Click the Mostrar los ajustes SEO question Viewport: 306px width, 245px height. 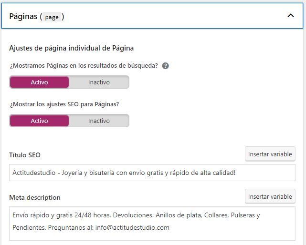pos(64,104)
